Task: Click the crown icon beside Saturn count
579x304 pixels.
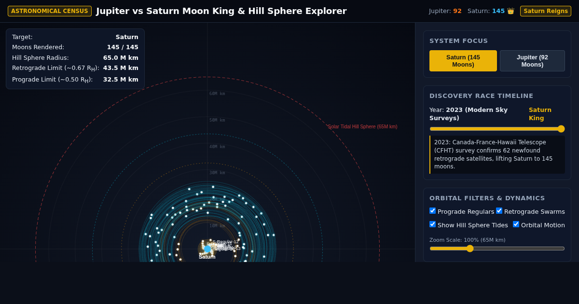Action: pos(510,11)
